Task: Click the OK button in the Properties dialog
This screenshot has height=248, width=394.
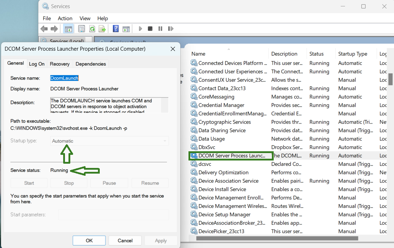Action: (89, 241)
